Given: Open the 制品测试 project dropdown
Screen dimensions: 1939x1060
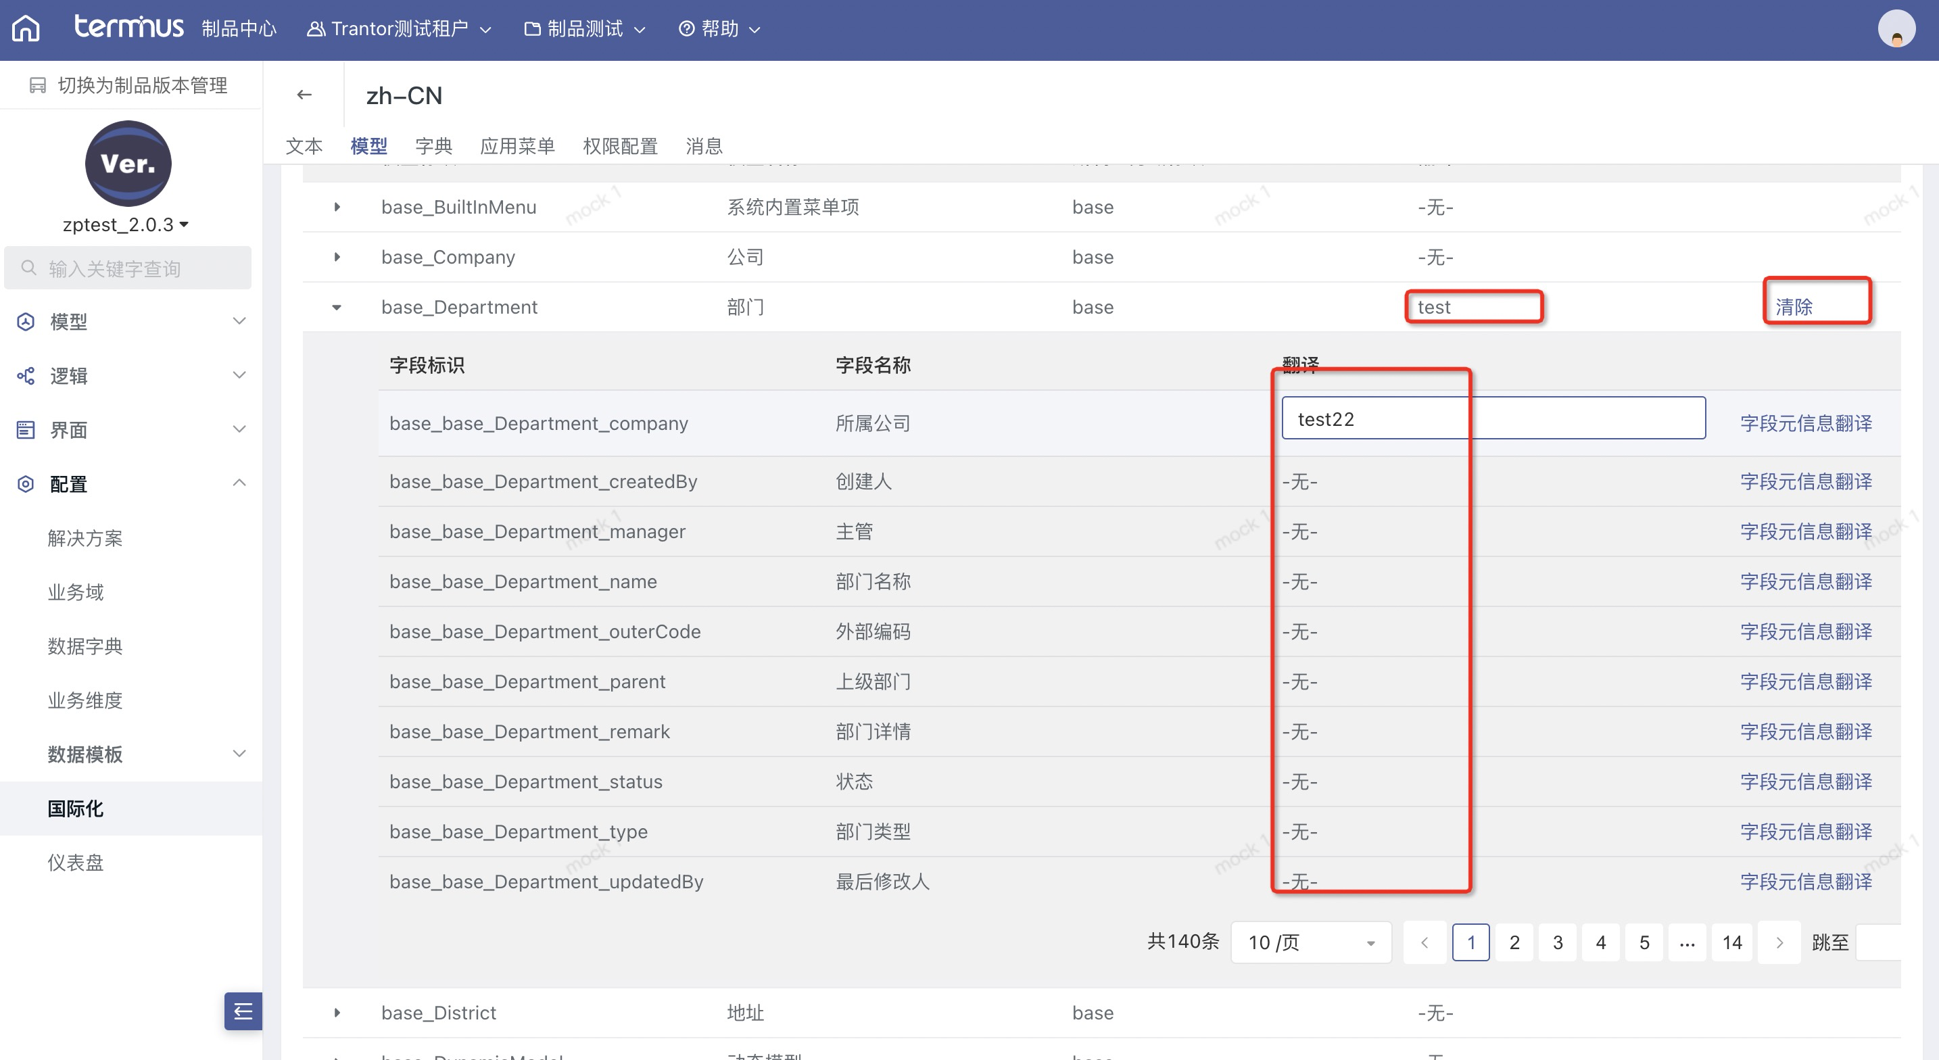Looking at the screenshot, I should coord(585,28).
